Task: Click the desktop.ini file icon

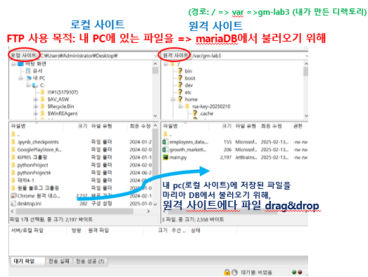Action: pos(13,204)
